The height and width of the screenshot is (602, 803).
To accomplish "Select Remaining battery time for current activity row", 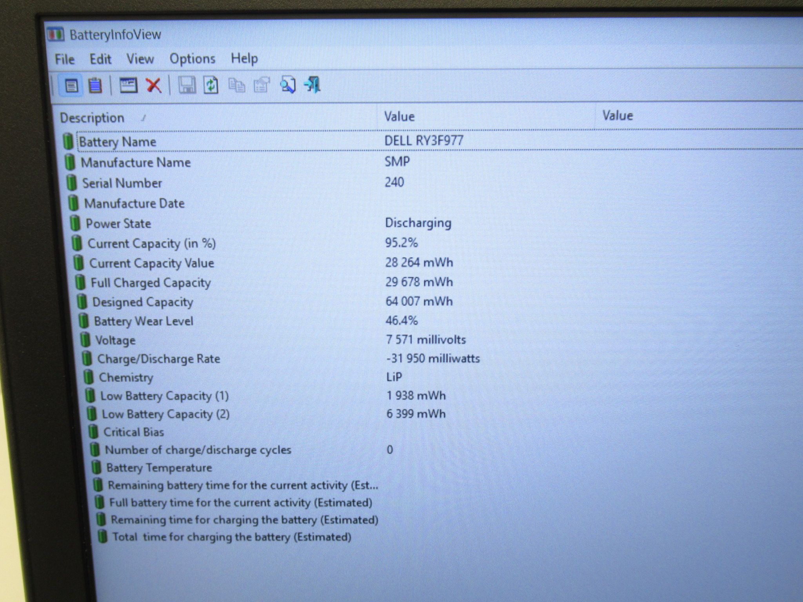I will click(243, 485).
